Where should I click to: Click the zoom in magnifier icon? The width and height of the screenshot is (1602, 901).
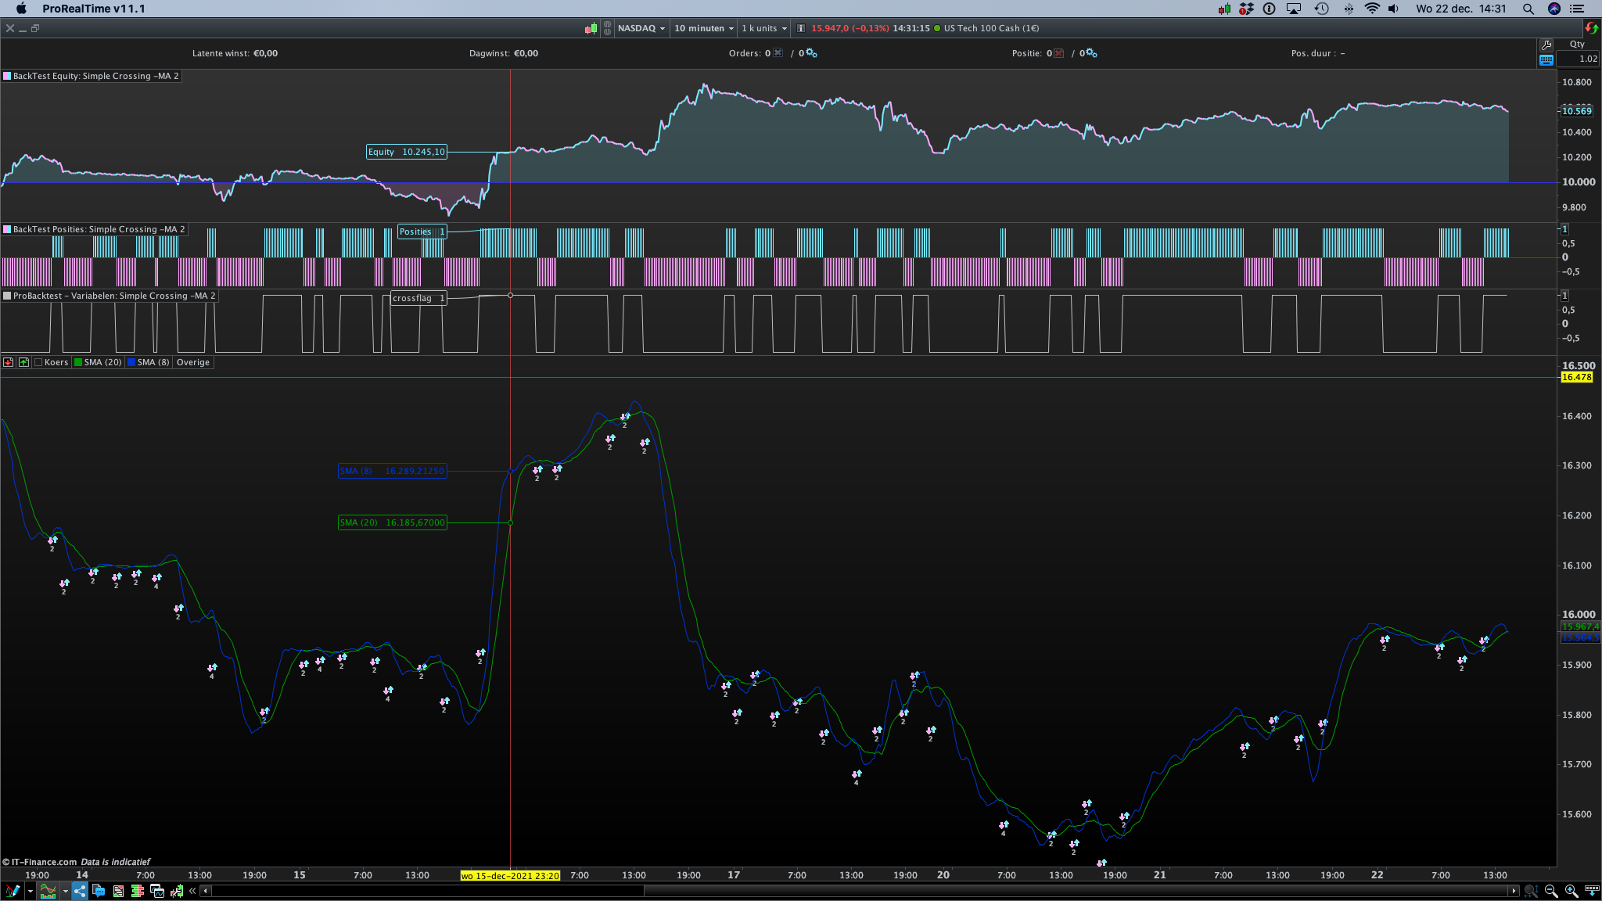point(1571,891)
